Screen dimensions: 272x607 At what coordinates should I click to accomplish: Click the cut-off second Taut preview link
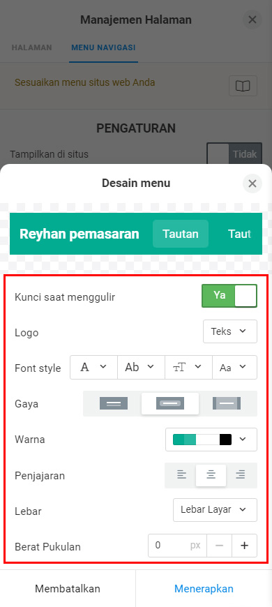[x=239, y=234]
